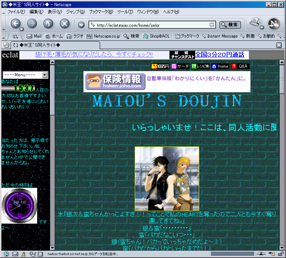Select the ◆米王'S同人サイト◆ tab
The width and height of the screenshot is (286, 258).
56,45
